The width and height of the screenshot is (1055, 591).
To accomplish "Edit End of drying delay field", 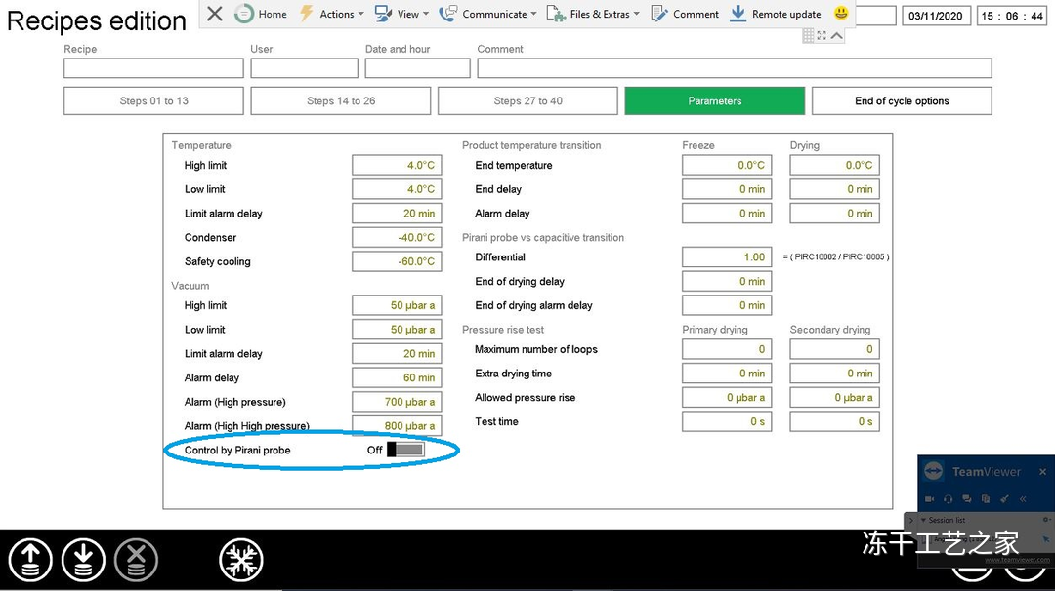I will pos(727,282).
